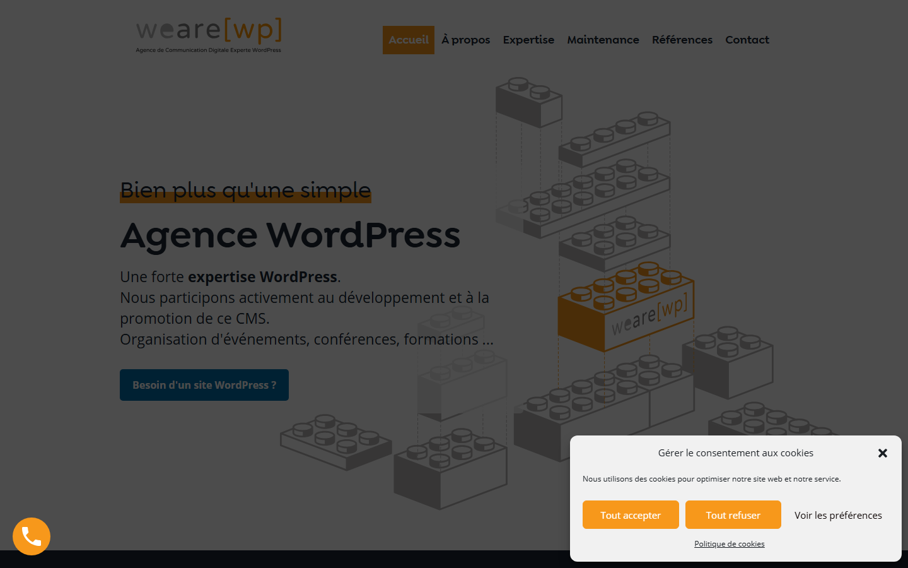Accept all cookies with Tout accepter

631,515
